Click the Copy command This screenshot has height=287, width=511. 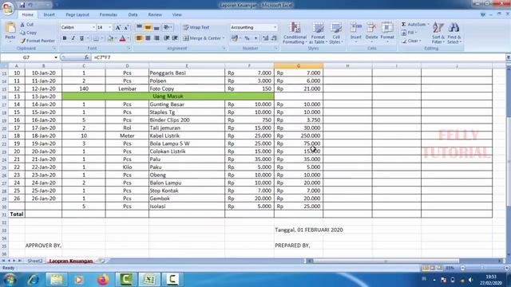click(x=29, y=33)
